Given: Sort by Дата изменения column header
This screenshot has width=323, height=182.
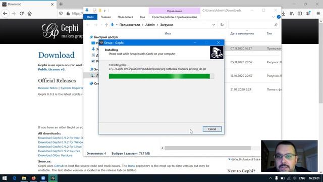Looking at the screenshot, I should [242, 33].
